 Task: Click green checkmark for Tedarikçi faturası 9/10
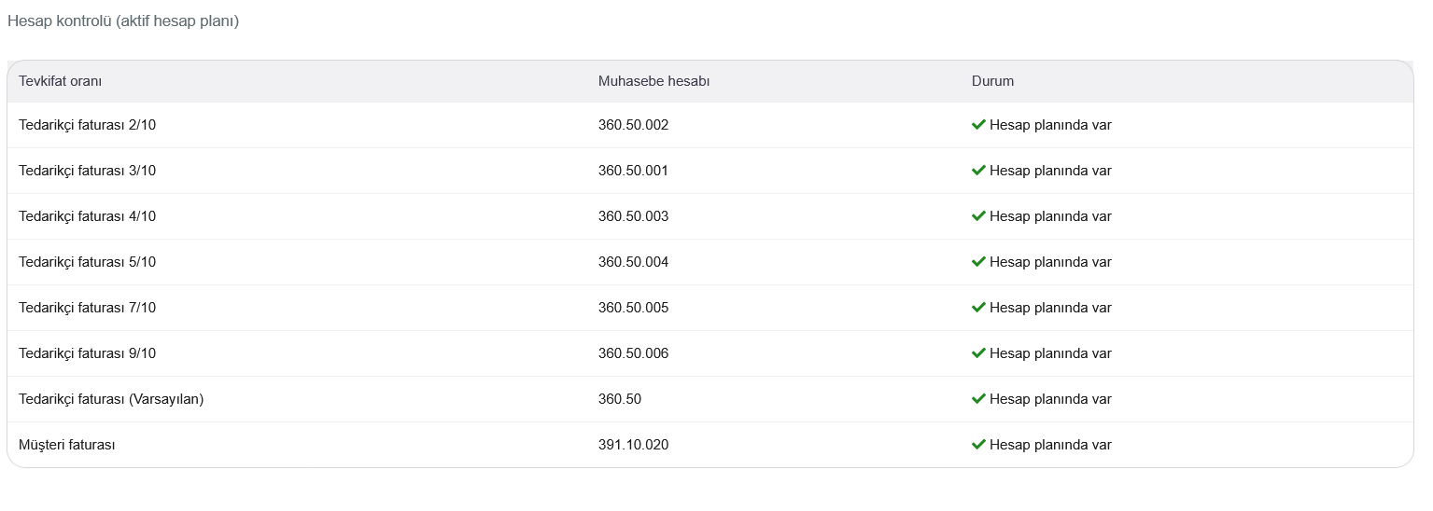click(978, 353)
